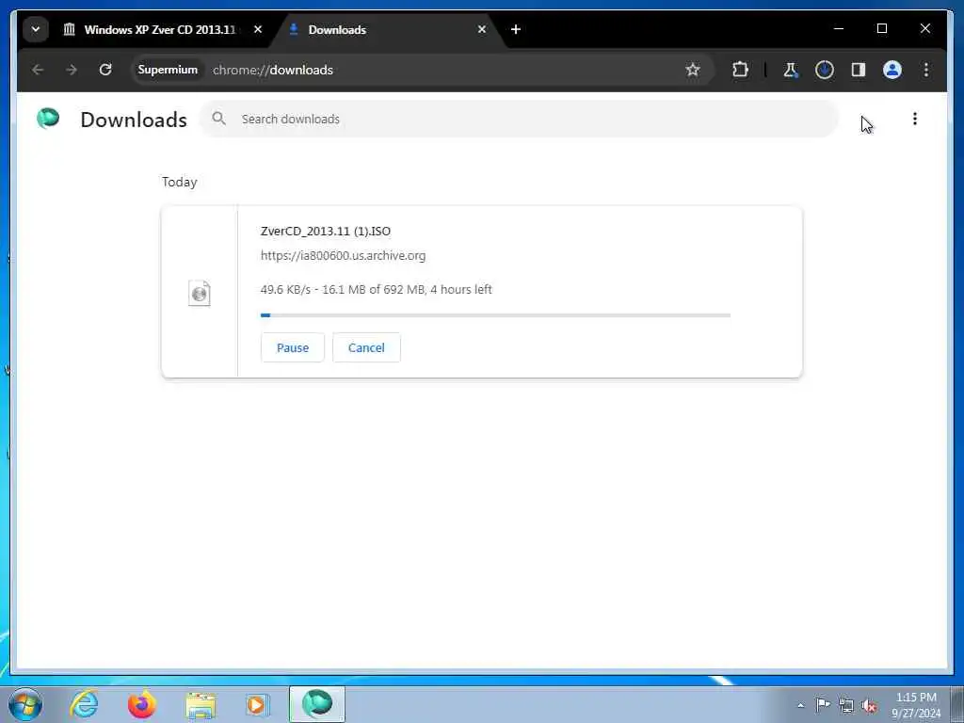Close the Downloads tab

tap(482, 29)
